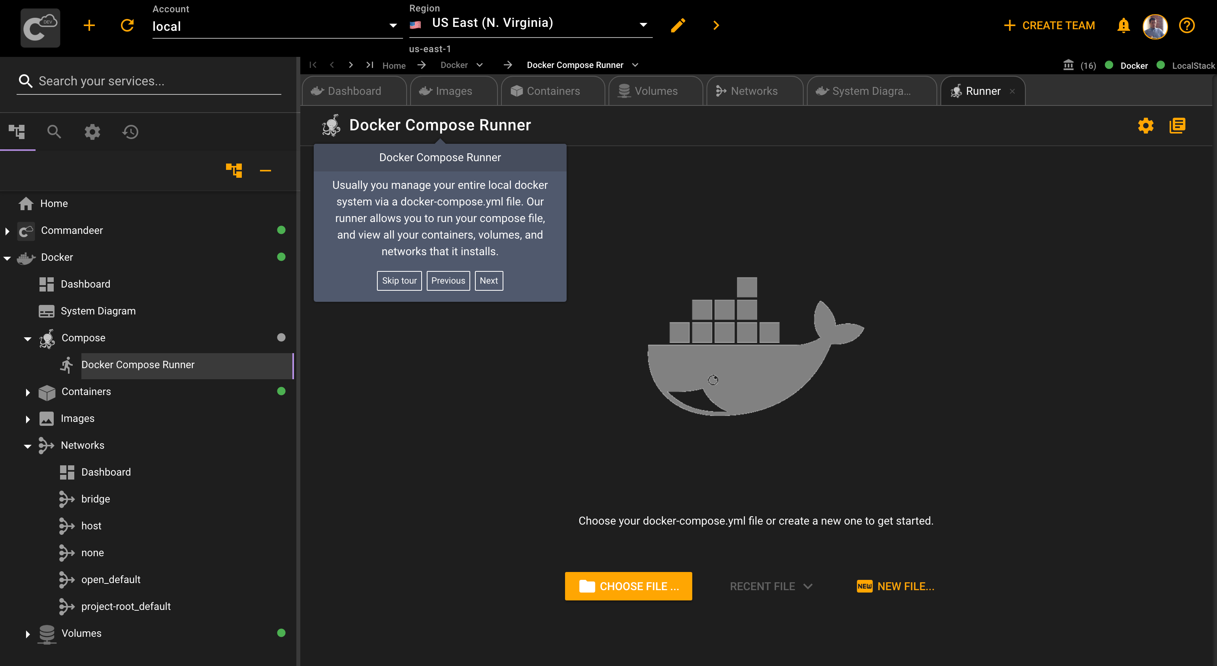Expand the Volumes tree node
The image size is (1217, 666).
[27, 634]
